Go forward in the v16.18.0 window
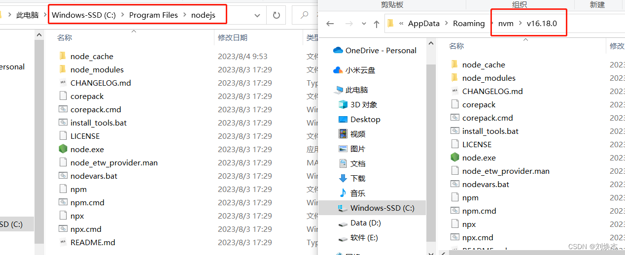This screenshot has height=255, width=625. coord(349,24)
